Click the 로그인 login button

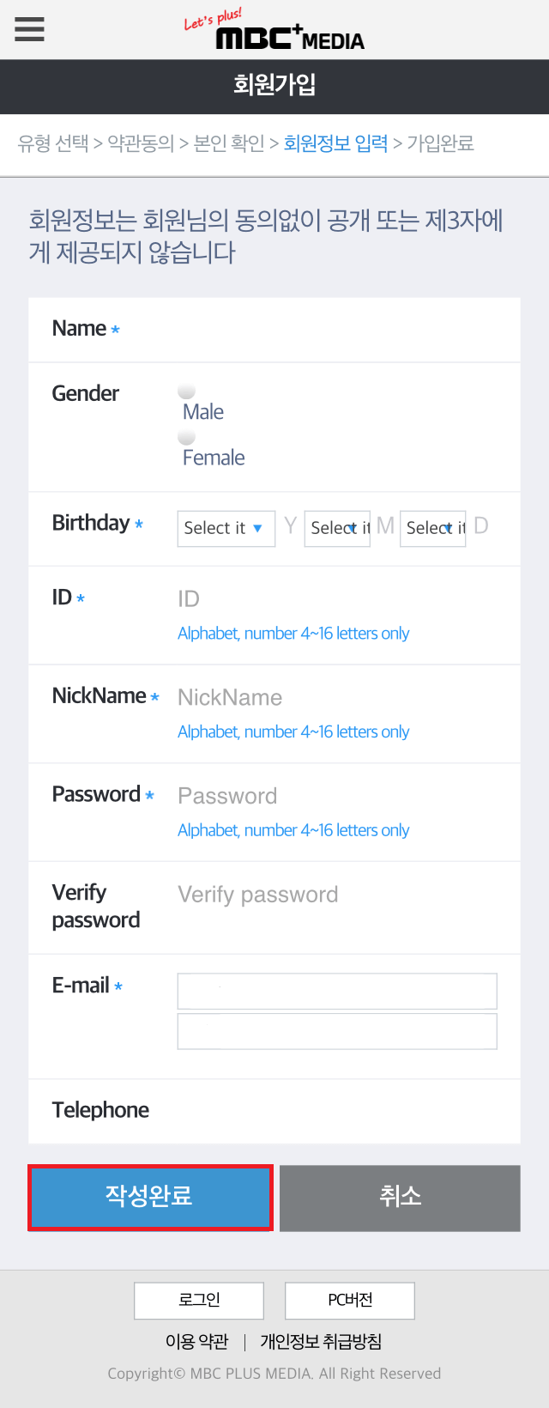[x=199, y=1301]
